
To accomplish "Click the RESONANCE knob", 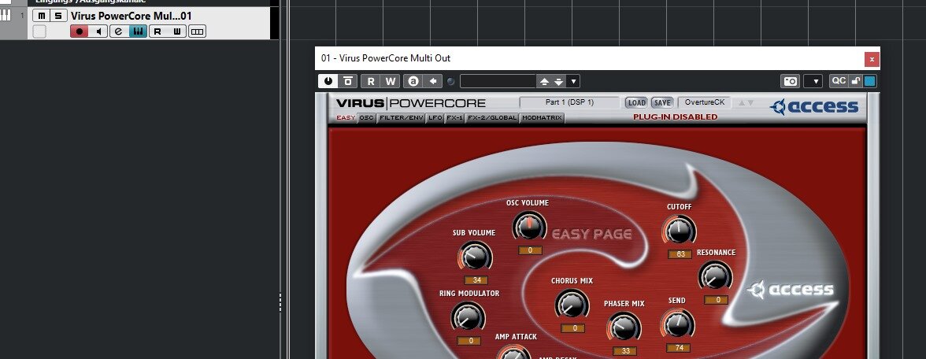I will [715, 276].
